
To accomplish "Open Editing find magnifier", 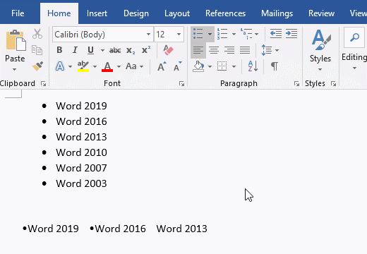I will tap(354, 37).
